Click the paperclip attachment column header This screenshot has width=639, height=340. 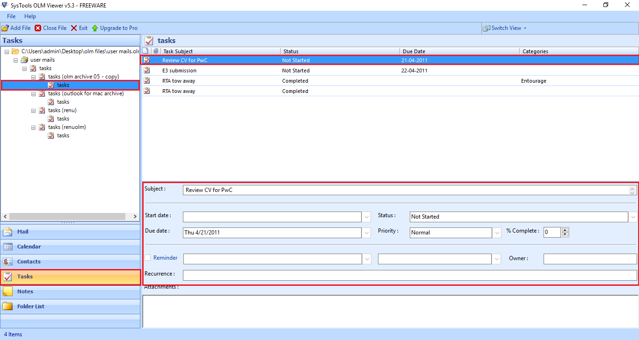[x=156, y=51]
